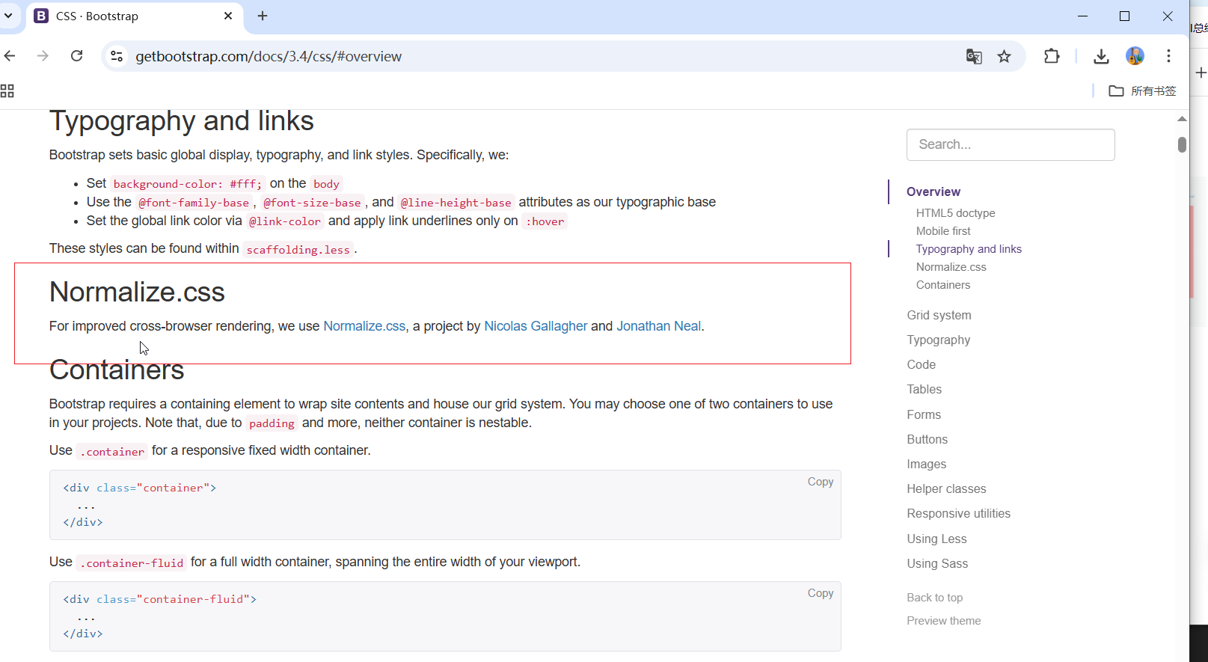Viewport: 1208px width, 662px height.
Task: Jump to HTML5 doctype section
Action: 956,213
